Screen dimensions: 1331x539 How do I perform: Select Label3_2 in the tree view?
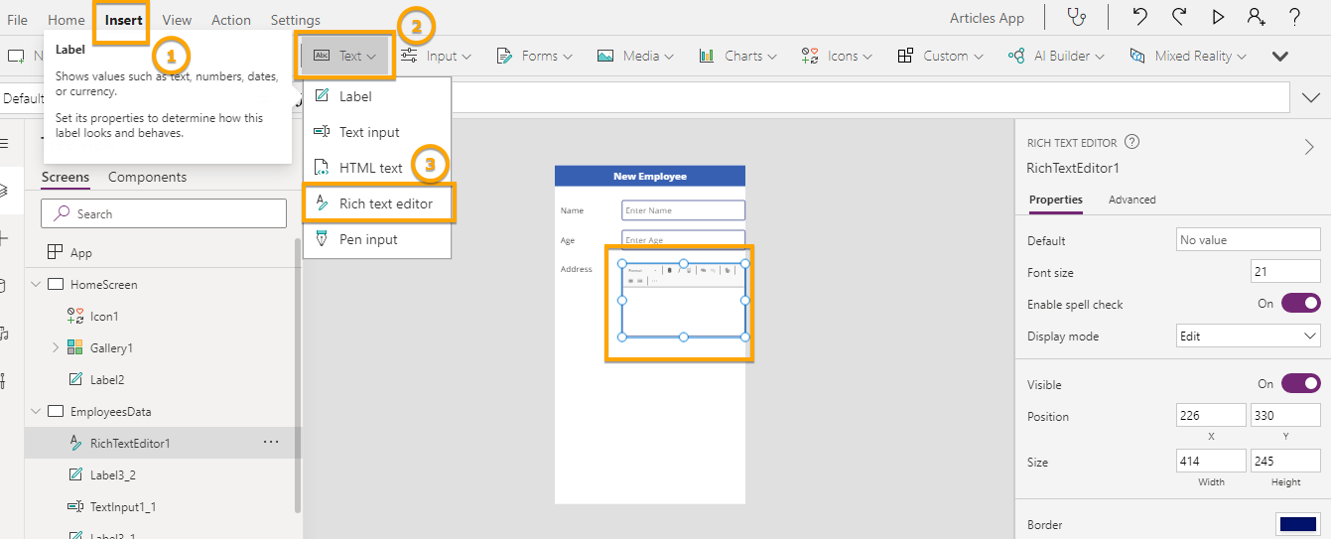point(113,474)
